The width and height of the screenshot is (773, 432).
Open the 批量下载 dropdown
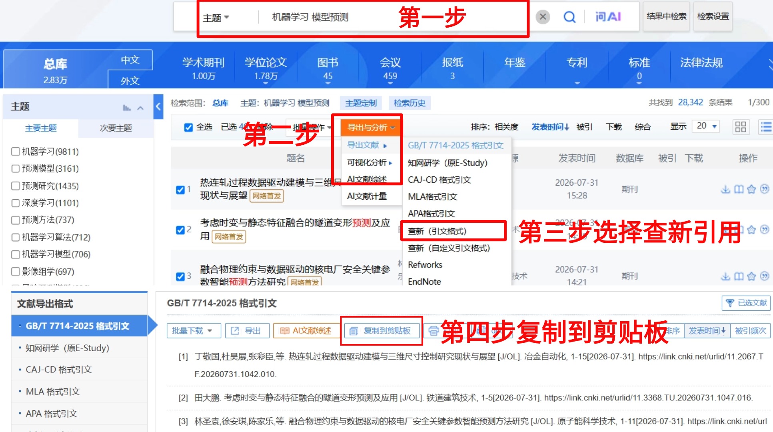194,331
